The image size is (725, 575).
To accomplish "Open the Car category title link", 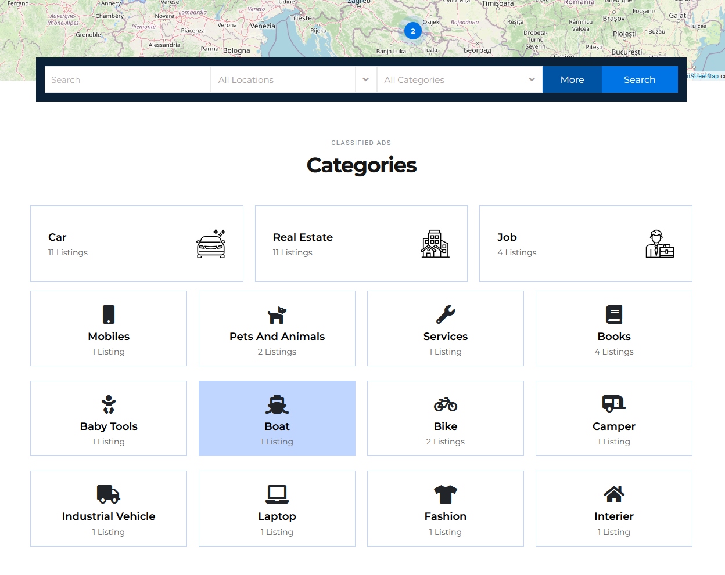I will [x=58, y=237].
